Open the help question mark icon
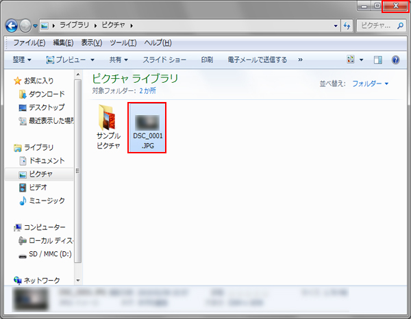Image resolution: width=411 pixels, height=319 pixels. pos(395,60)
